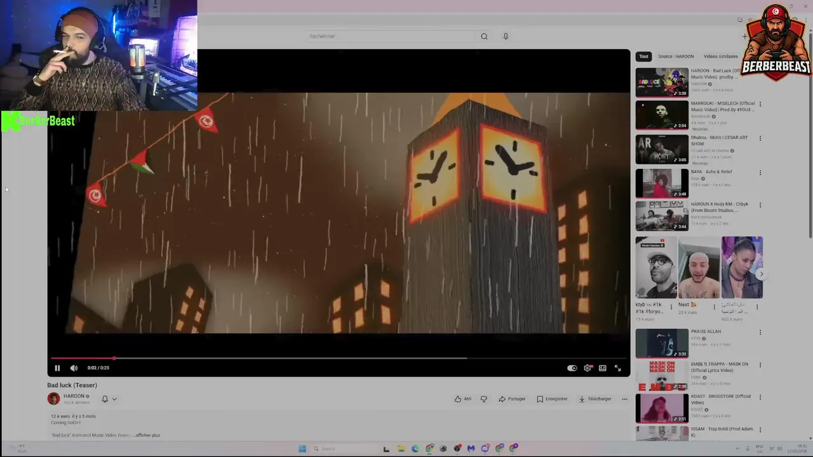Screen dimensions: 813x457
Task: Open BAYA - Ache & Relief video
Action: (662, 183)
